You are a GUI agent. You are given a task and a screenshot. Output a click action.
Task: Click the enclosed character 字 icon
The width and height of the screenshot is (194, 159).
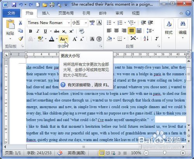[99, 39]
